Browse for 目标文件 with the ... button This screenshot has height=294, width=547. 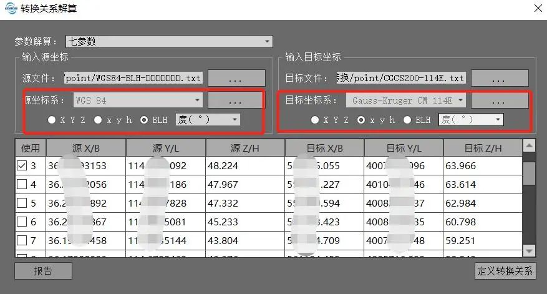500,78
